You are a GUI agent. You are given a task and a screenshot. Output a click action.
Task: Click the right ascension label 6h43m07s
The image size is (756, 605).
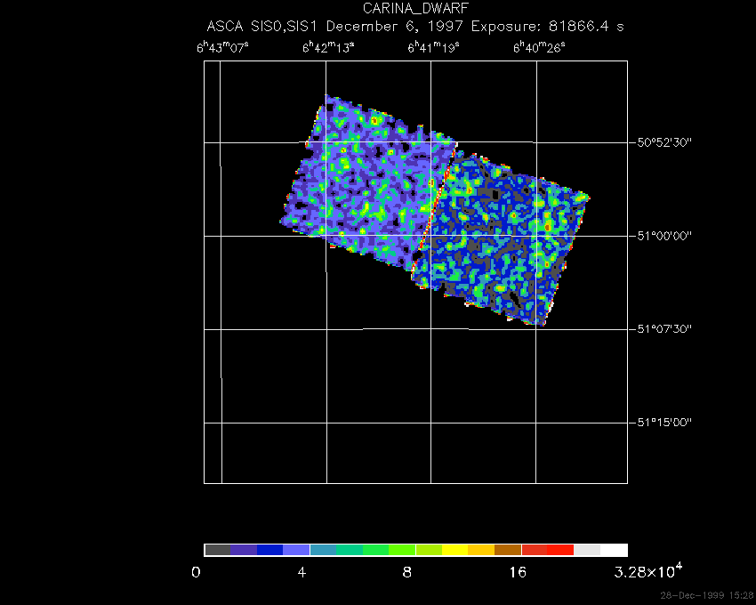point(222,47)
